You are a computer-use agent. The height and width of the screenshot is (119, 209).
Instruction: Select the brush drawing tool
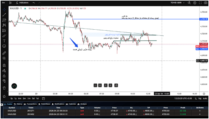[4, 36]
